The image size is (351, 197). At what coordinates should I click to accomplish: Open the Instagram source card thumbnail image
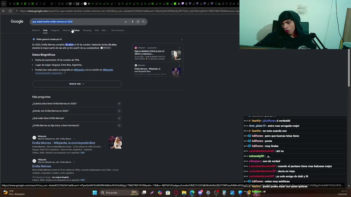point(176,55)
